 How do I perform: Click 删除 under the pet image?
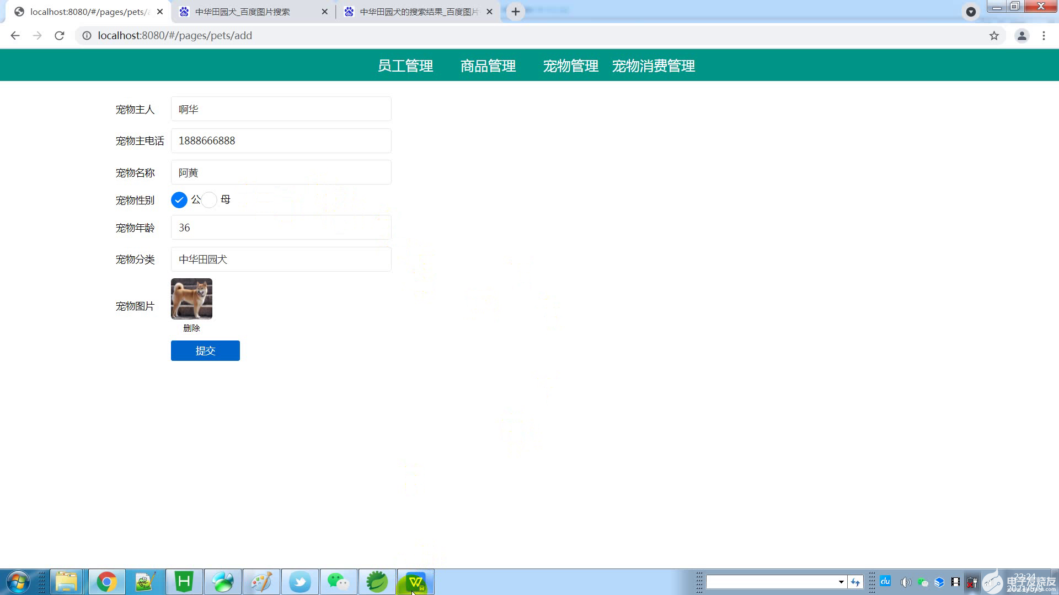(x=191, y=328)
